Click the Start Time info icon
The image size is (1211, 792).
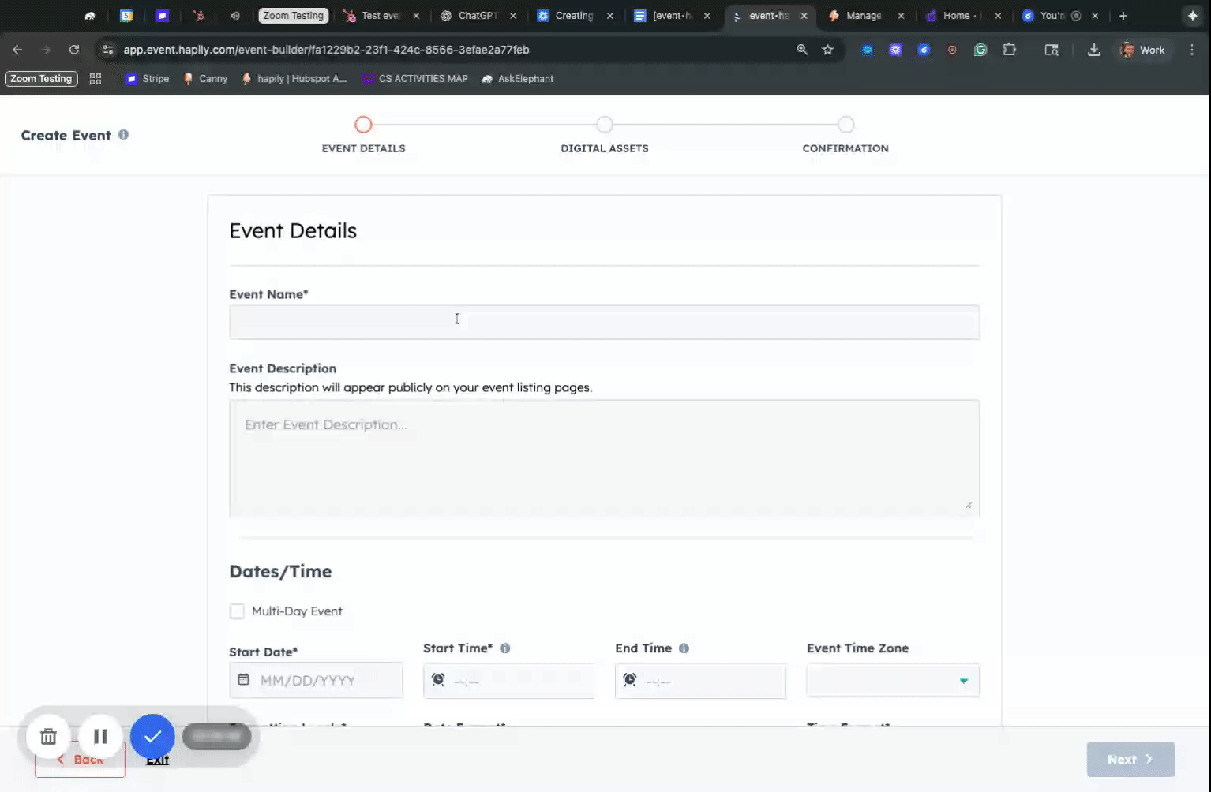pyautogui.click(x=505, y=648)
